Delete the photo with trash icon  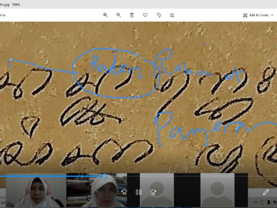(132, 15)
